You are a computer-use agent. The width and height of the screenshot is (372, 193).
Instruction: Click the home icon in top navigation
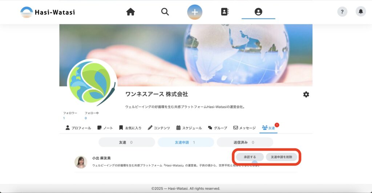130,12
